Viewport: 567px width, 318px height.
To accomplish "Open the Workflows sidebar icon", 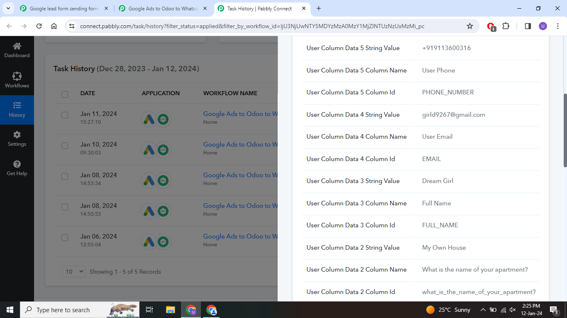I will (17, 80).
